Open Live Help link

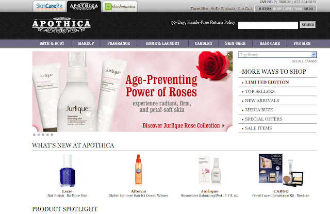point(267,2)
